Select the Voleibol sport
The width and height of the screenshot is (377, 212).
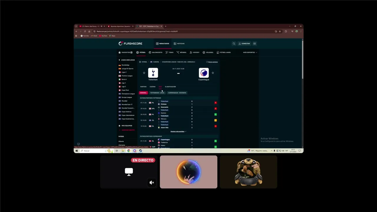pyautogui.click(x=208, y=52)
